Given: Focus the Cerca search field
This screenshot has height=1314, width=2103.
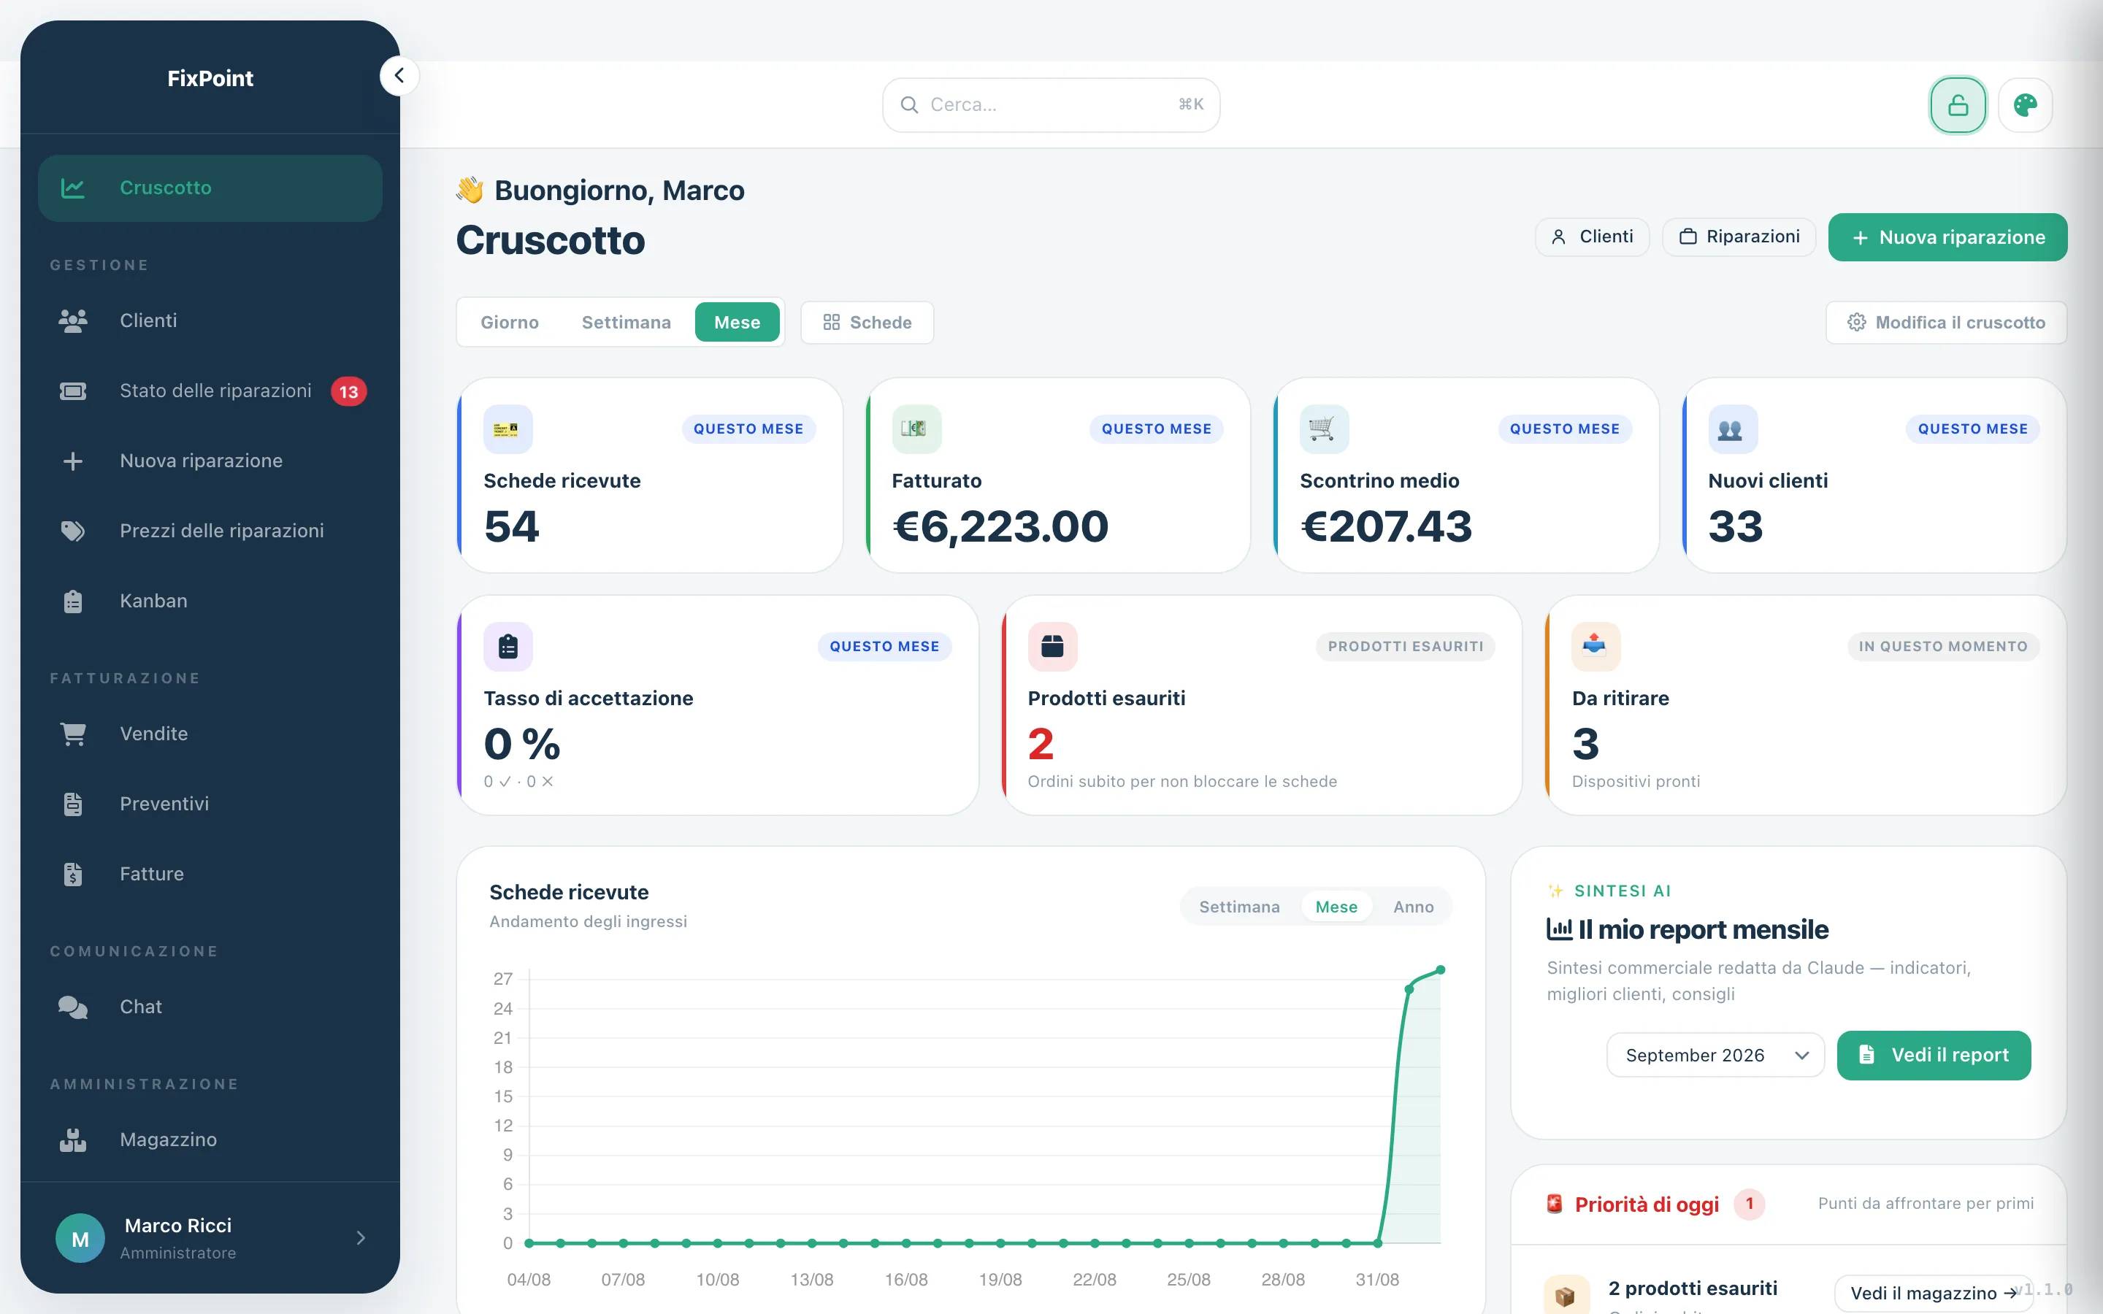Looking at the screenshot, I should coord(1051,105).
